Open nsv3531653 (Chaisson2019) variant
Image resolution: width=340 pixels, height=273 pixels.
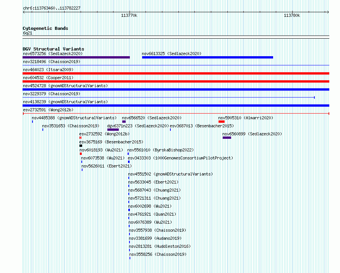coord(71,126)
